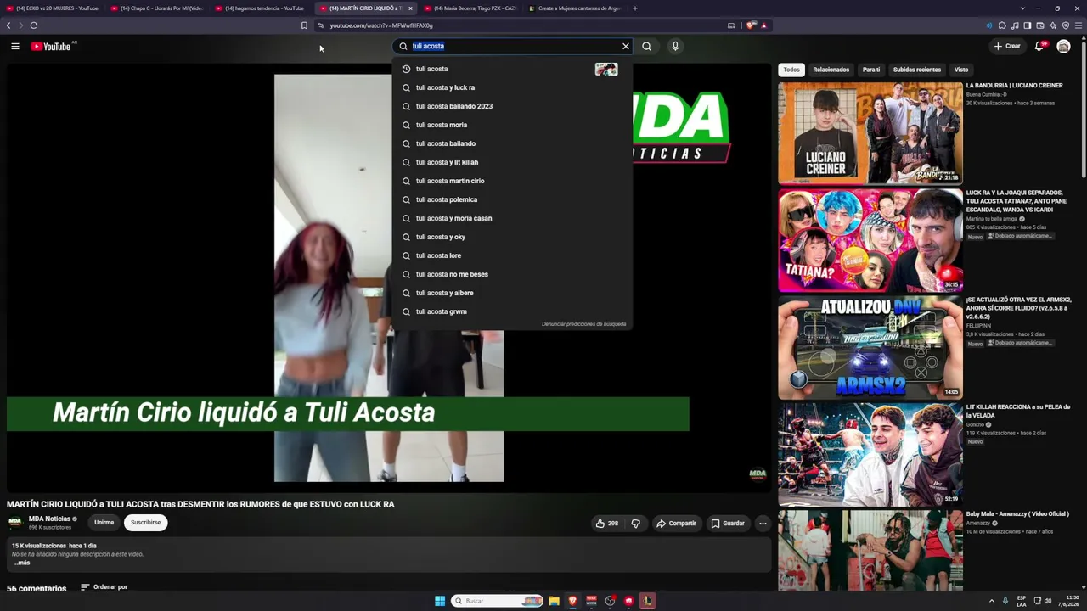Click the Brave browser taskbar icon
Image resolution: width=1087 pixels, height=611 pixels.
pyautogui.click(x=572, y=601)
